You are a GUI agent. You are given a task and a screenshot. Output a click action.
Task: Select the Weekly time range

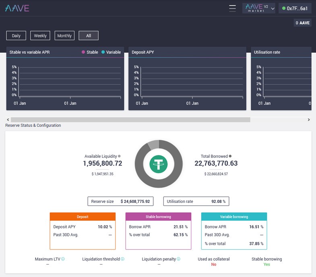coord(40,36)
